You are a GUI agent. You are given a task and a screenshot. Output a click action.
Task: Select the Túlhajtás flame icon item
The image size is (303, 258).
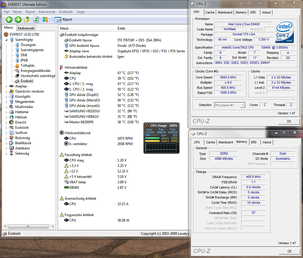17,66
